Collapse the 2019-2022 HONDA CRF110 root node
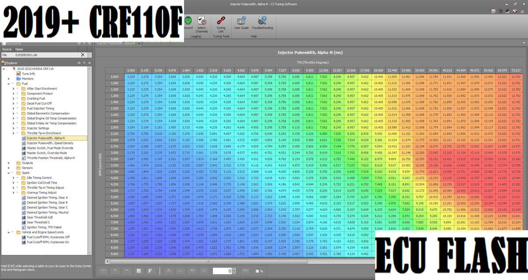 coord(4,69)
